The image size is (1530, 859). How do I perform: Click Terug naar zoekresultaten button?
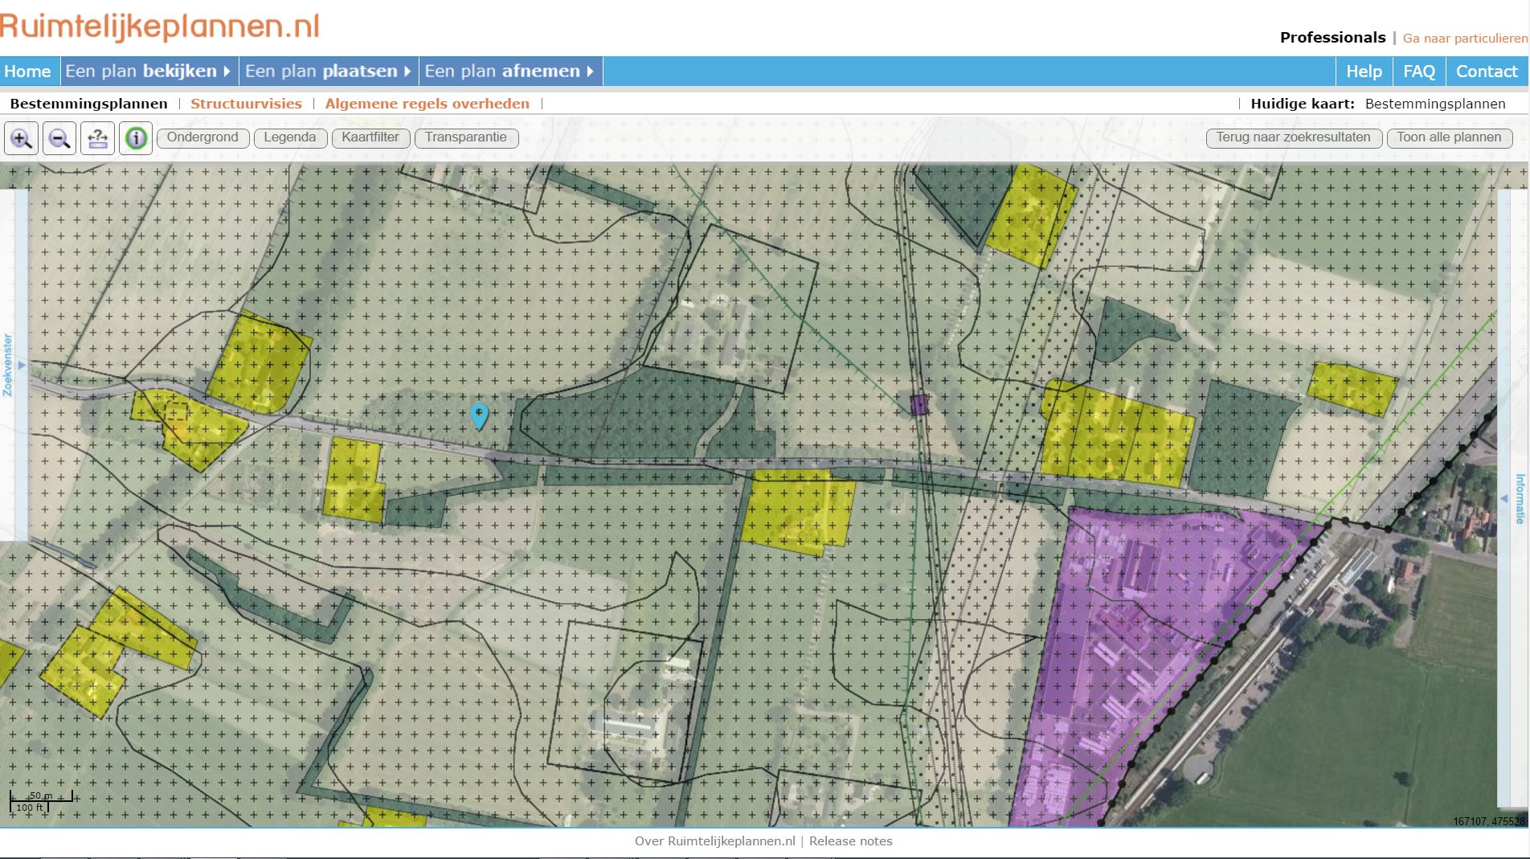[x=1293, y=137]
